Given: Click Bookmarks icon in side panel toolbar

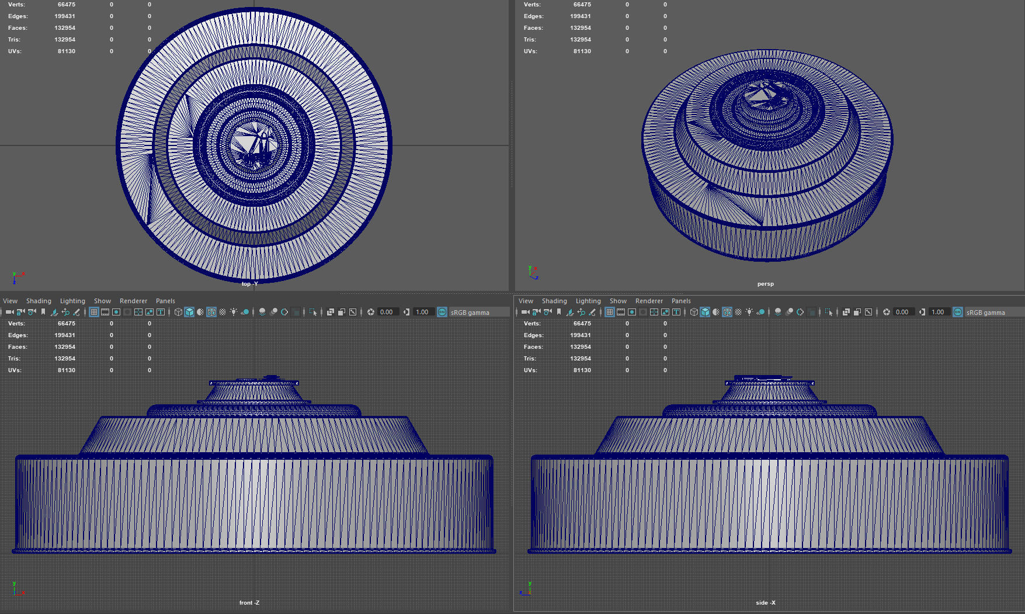Looking at the screenshot, I should click(559, 312).
